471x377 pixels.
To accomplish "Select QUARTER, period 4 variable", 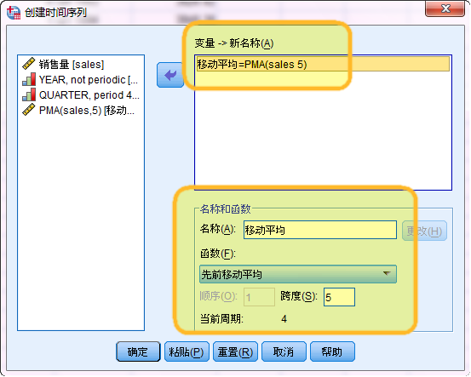I will click(89, 94).
